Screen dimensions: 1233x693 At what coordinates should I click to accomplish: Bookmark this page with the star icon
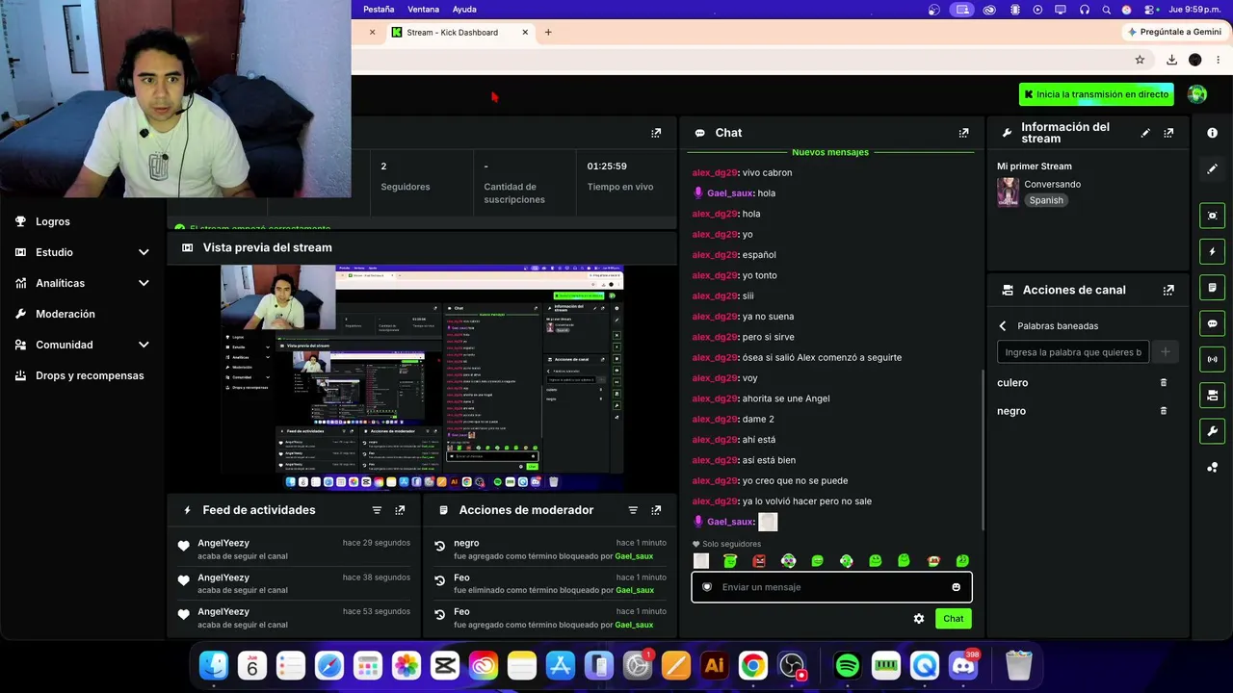click(x=1140, y=60)
